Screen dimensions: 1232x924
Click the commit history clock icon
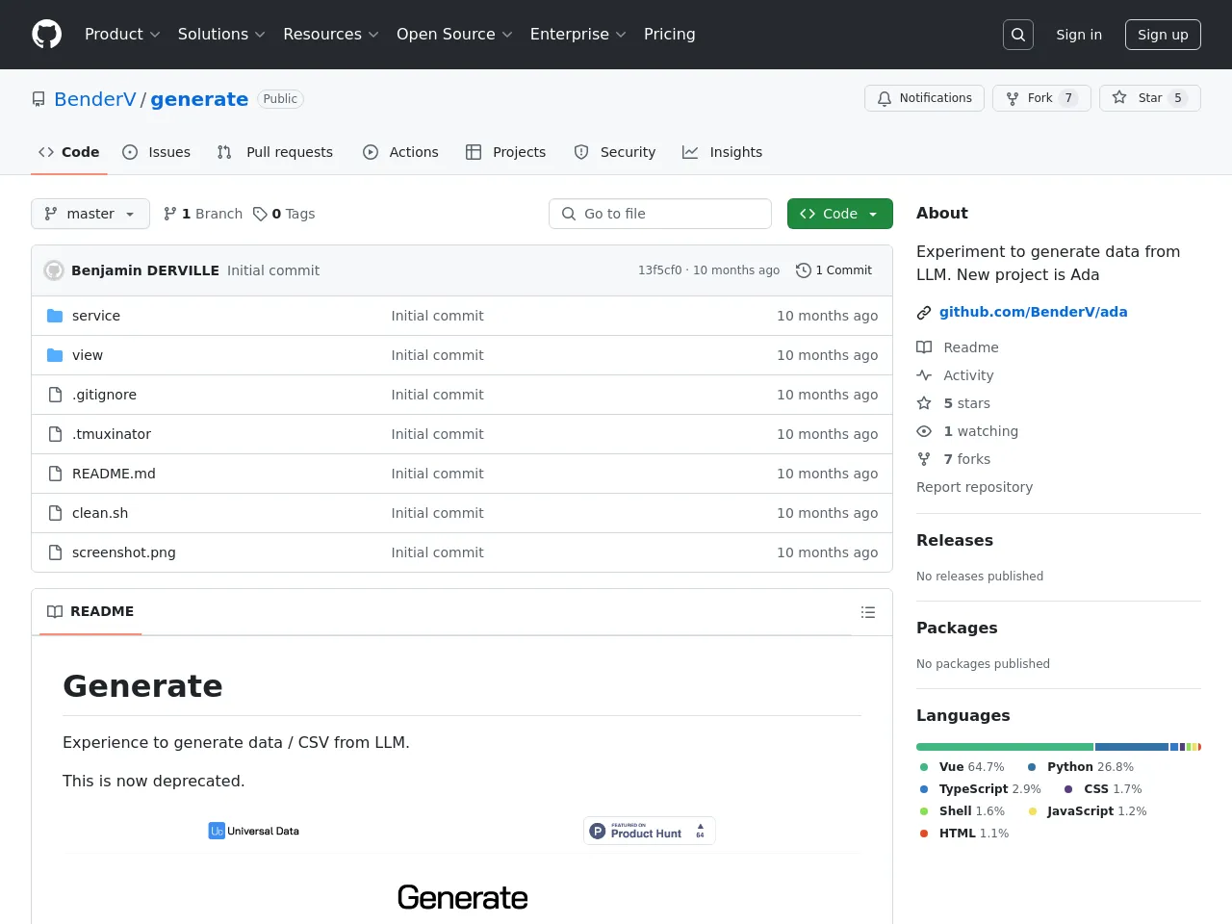(803, 270)
